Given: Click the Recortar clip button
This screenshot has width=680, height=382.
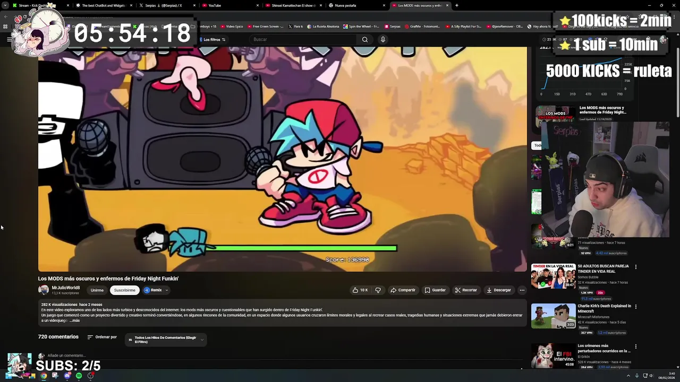Looking at the screenshot, I should tap(466, 290).
